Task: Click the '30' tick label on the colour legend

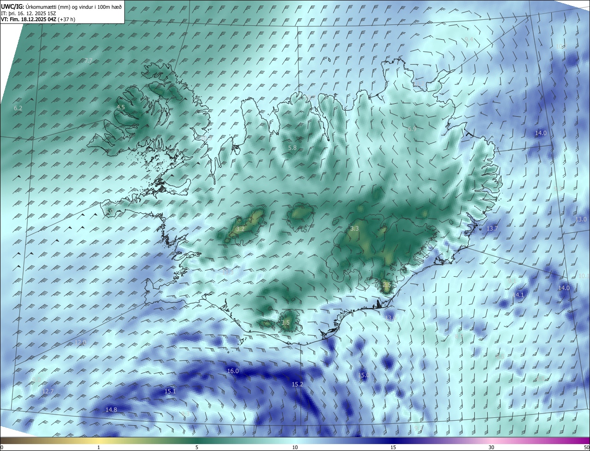Action: [x=491, y=447]
